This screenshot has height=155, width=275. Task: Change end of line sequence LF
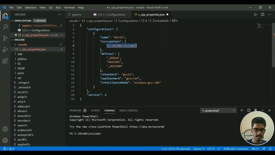coord(219,149)
